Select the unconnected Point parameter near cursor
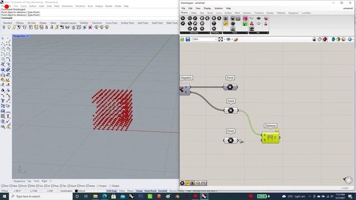This screenshot has height=200, width=356. tap(230, 141)
